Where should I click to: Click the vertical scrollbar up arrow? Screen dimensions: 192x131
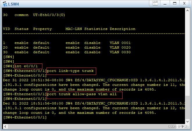[x=187, y=11]
